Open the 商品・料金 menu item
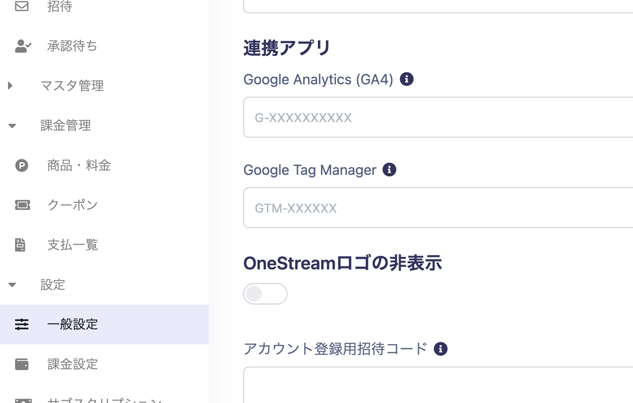Screen dimensions: 633x403 (79, 166)
